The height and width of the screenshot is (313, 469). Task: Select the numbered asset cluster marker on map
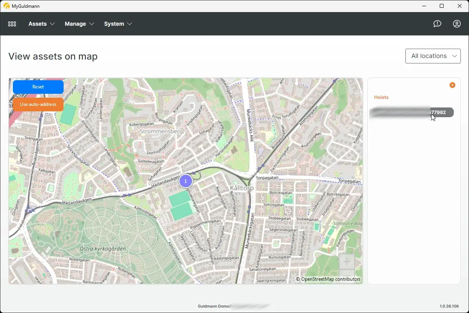pos(185,181)
